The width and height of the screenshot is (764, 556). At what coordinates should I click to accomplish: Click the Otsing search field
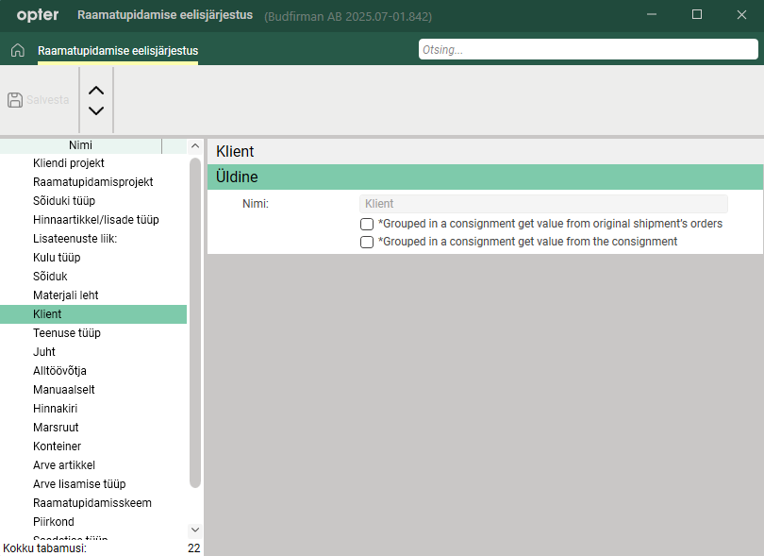[587, 50]
